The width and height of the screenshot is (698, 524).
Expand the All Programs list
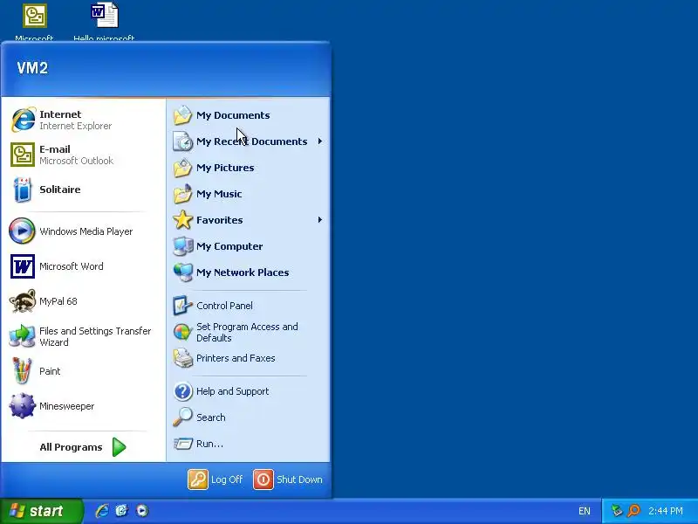click(83, 447)
